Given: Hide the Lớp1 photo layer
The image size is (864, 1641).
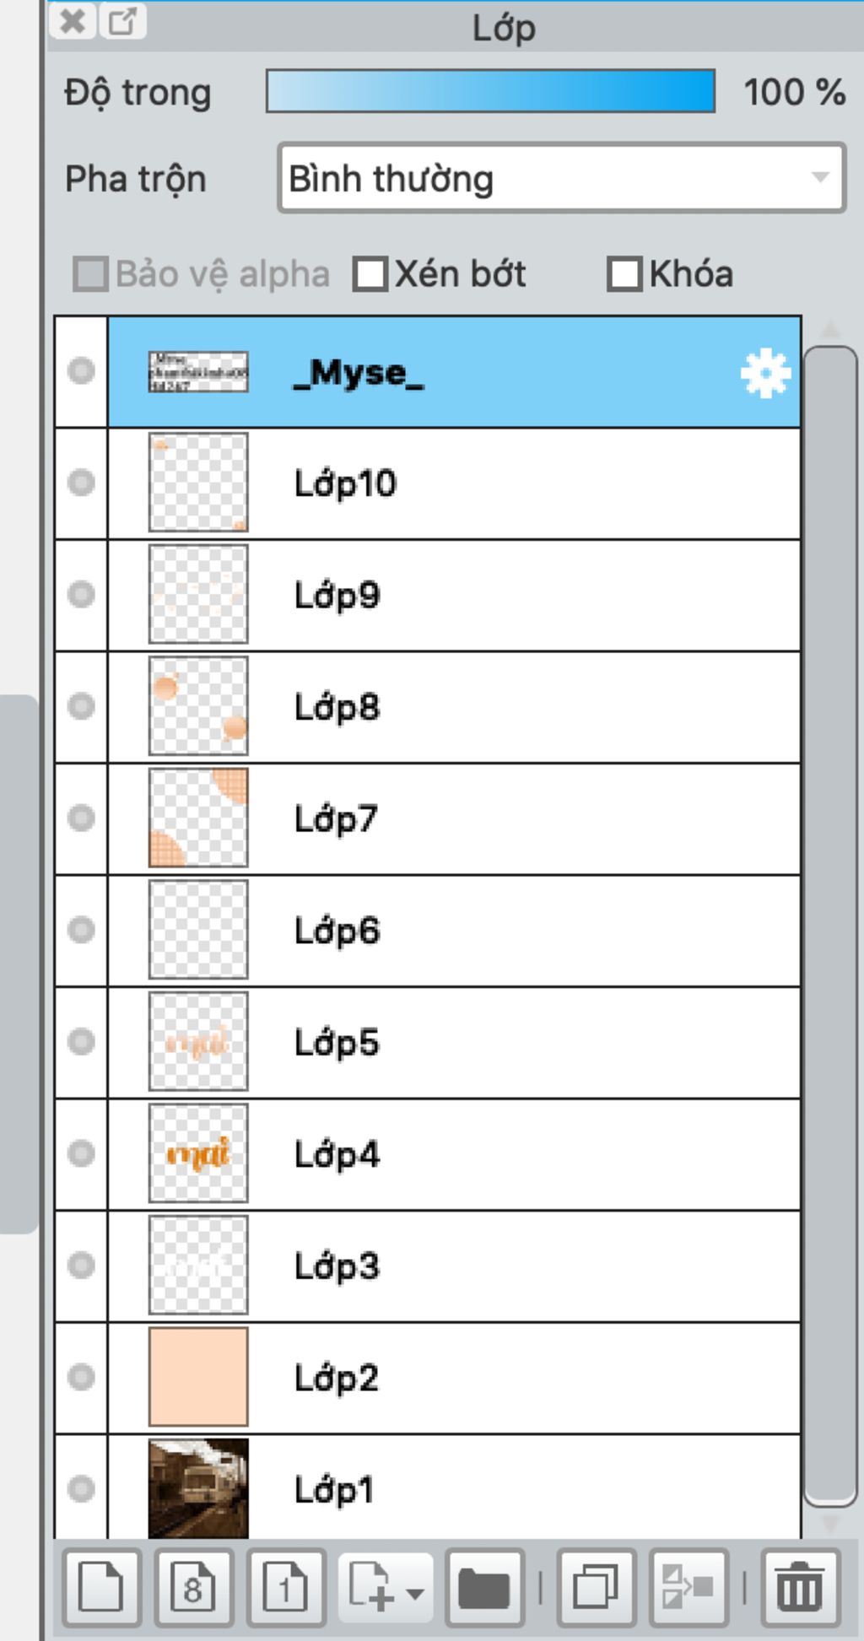Looking at the screenshot, I should click(x=81, y=1488).
